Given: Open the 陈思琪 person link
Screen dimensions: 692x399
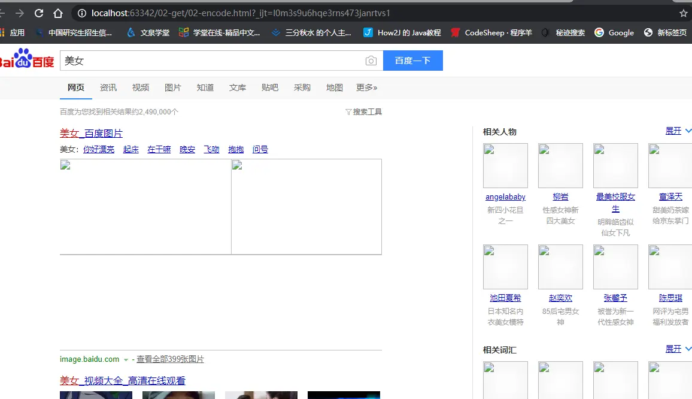Looking at the screenshot, I should [x=670, y=298].
